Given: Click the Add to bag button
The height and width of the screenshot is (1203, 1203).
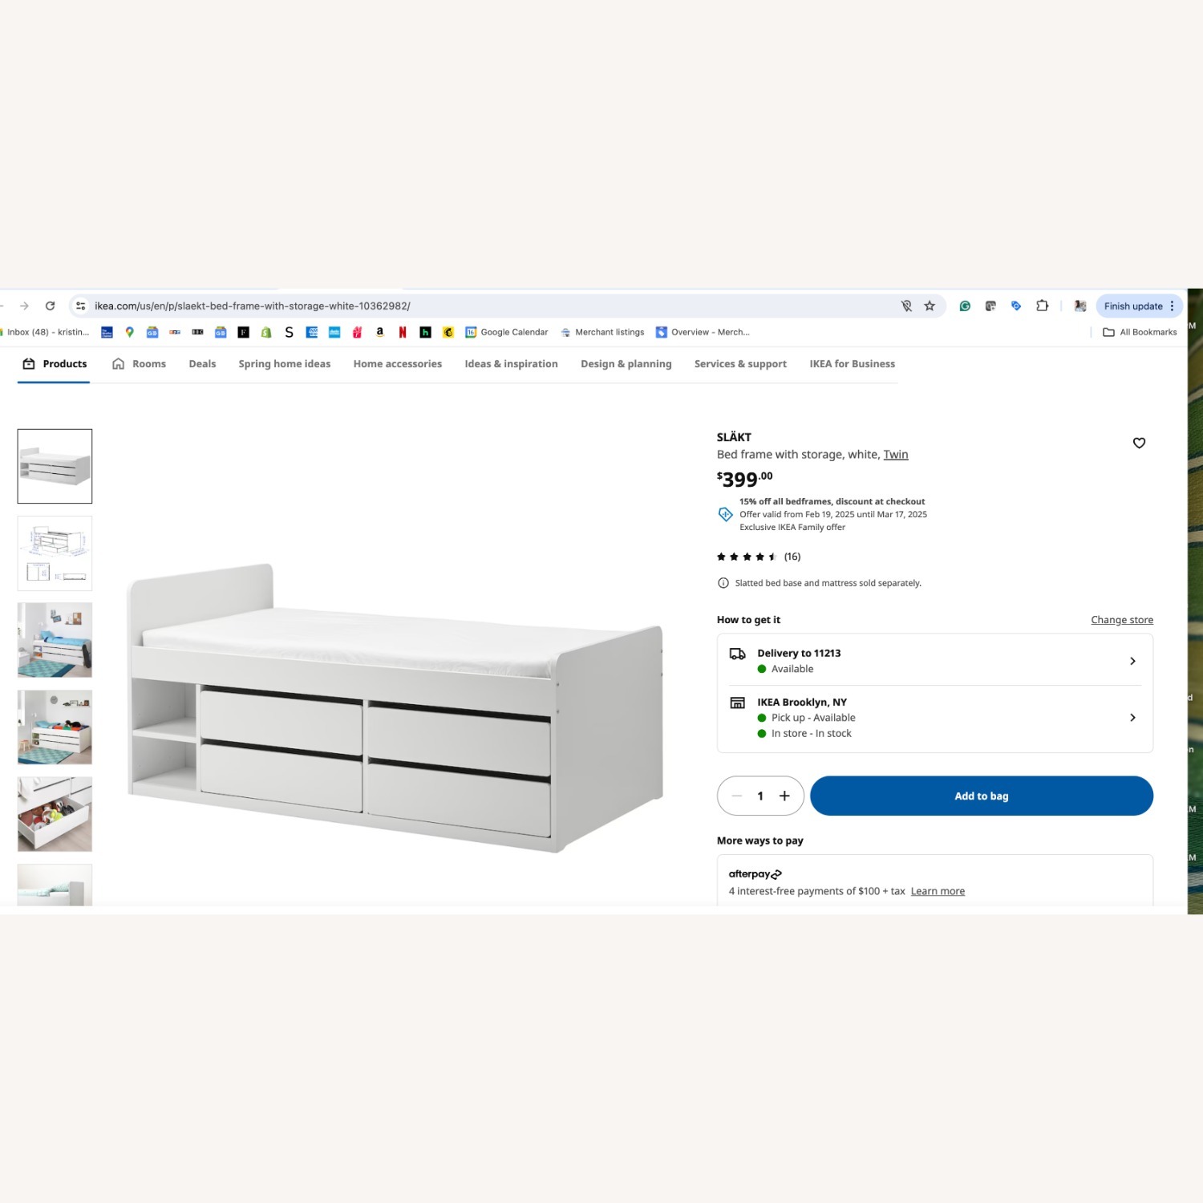Looking at the screenshot, I should pyautogui.click(x=981, y=796).
